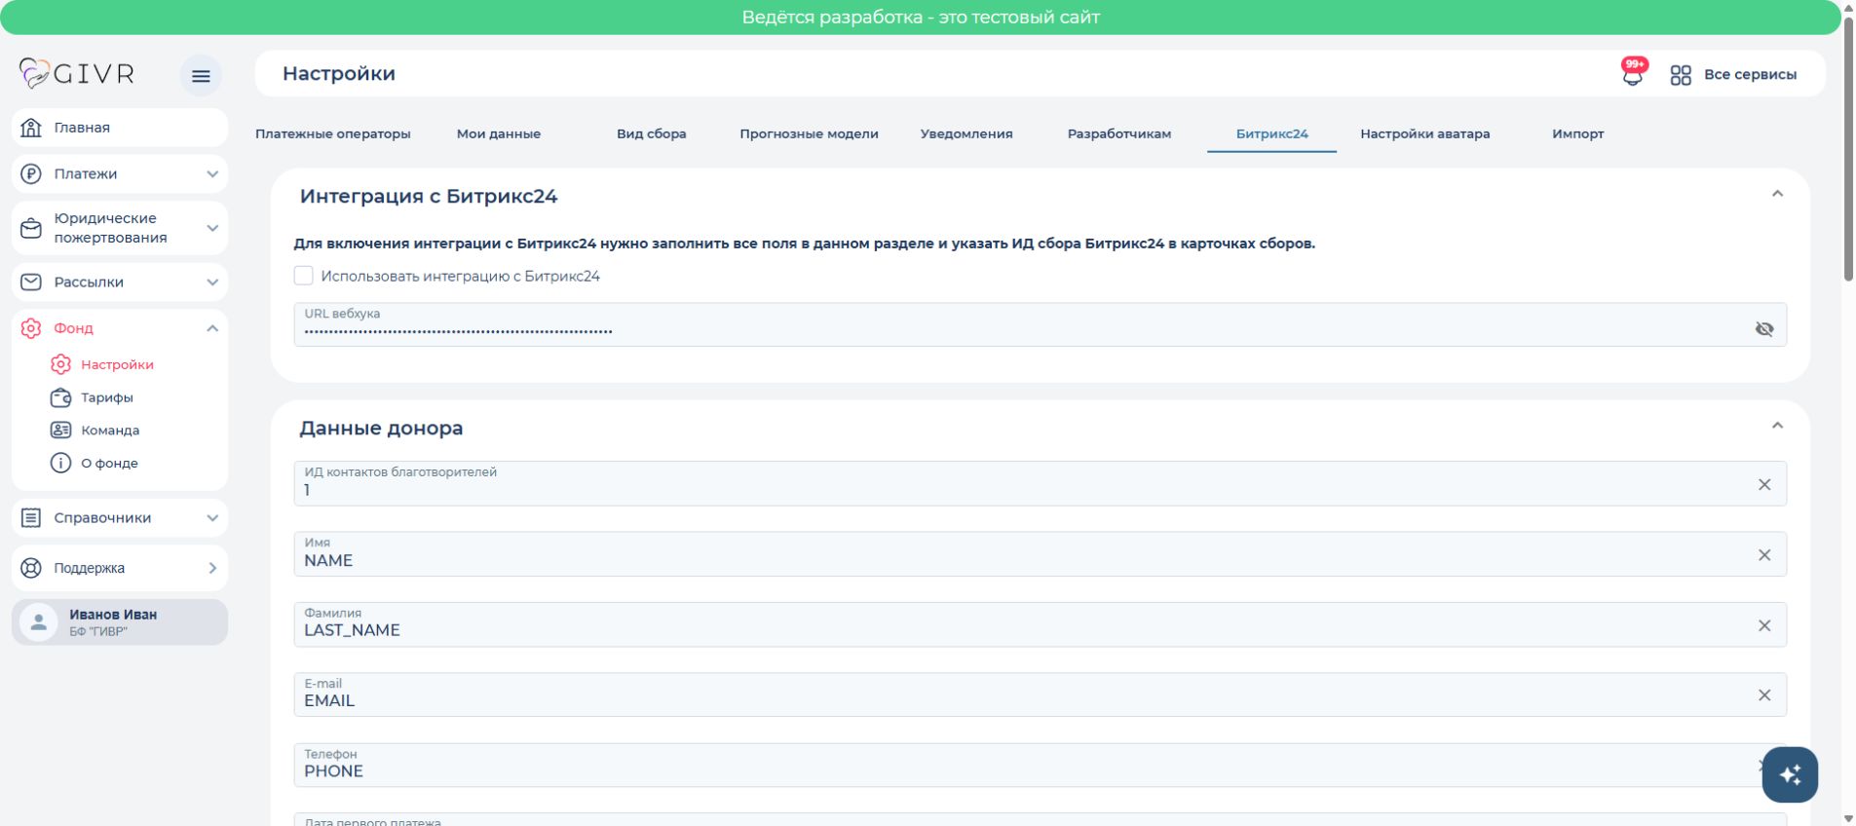The width and height of the screenshot is (1856, 826).
Task: Open the AI assistant sparkle button
Action: (1790, 774)
